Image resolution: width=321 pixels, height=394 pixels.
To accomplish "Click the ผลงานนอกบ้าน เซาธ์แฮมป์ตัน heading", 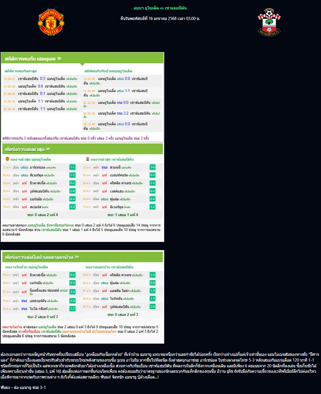I will [x=109, y=267].
